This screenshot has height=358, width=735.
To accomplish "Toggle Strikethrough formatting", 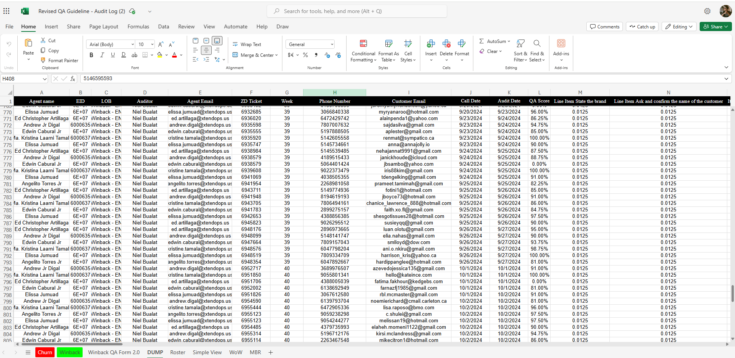I will (134, 55).
